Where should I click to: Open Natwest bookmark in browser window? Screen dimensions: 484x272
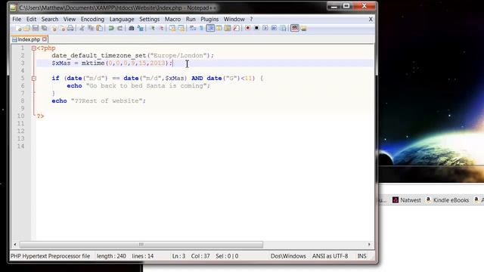pyautogui.click(x=407, y=200)
